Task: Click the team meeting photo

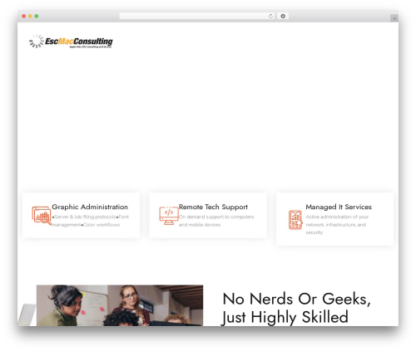Action: tap(120, 305)
